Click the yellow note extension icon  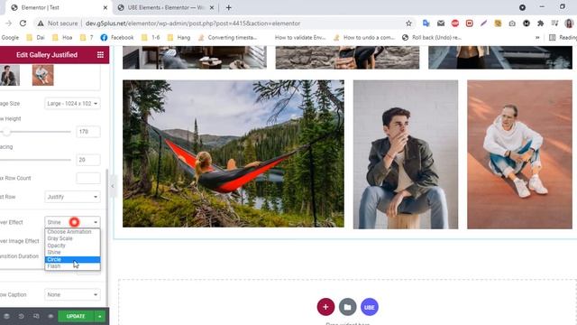(498, 23)
